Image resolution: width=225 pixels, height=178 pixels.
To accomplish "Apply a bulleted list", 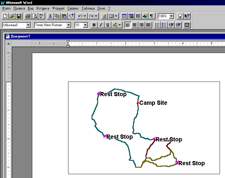I will coord(164,25).
